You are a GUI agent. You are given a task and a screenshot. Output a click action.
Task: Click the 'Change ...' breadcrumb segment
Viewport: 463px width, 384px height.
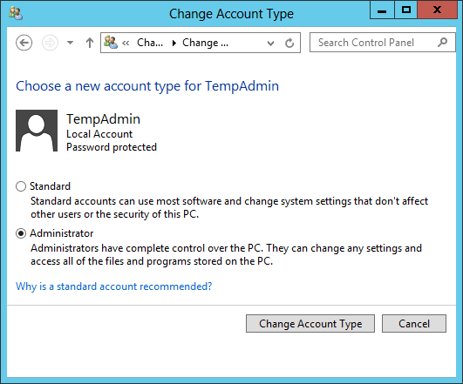tap(205, 43)
